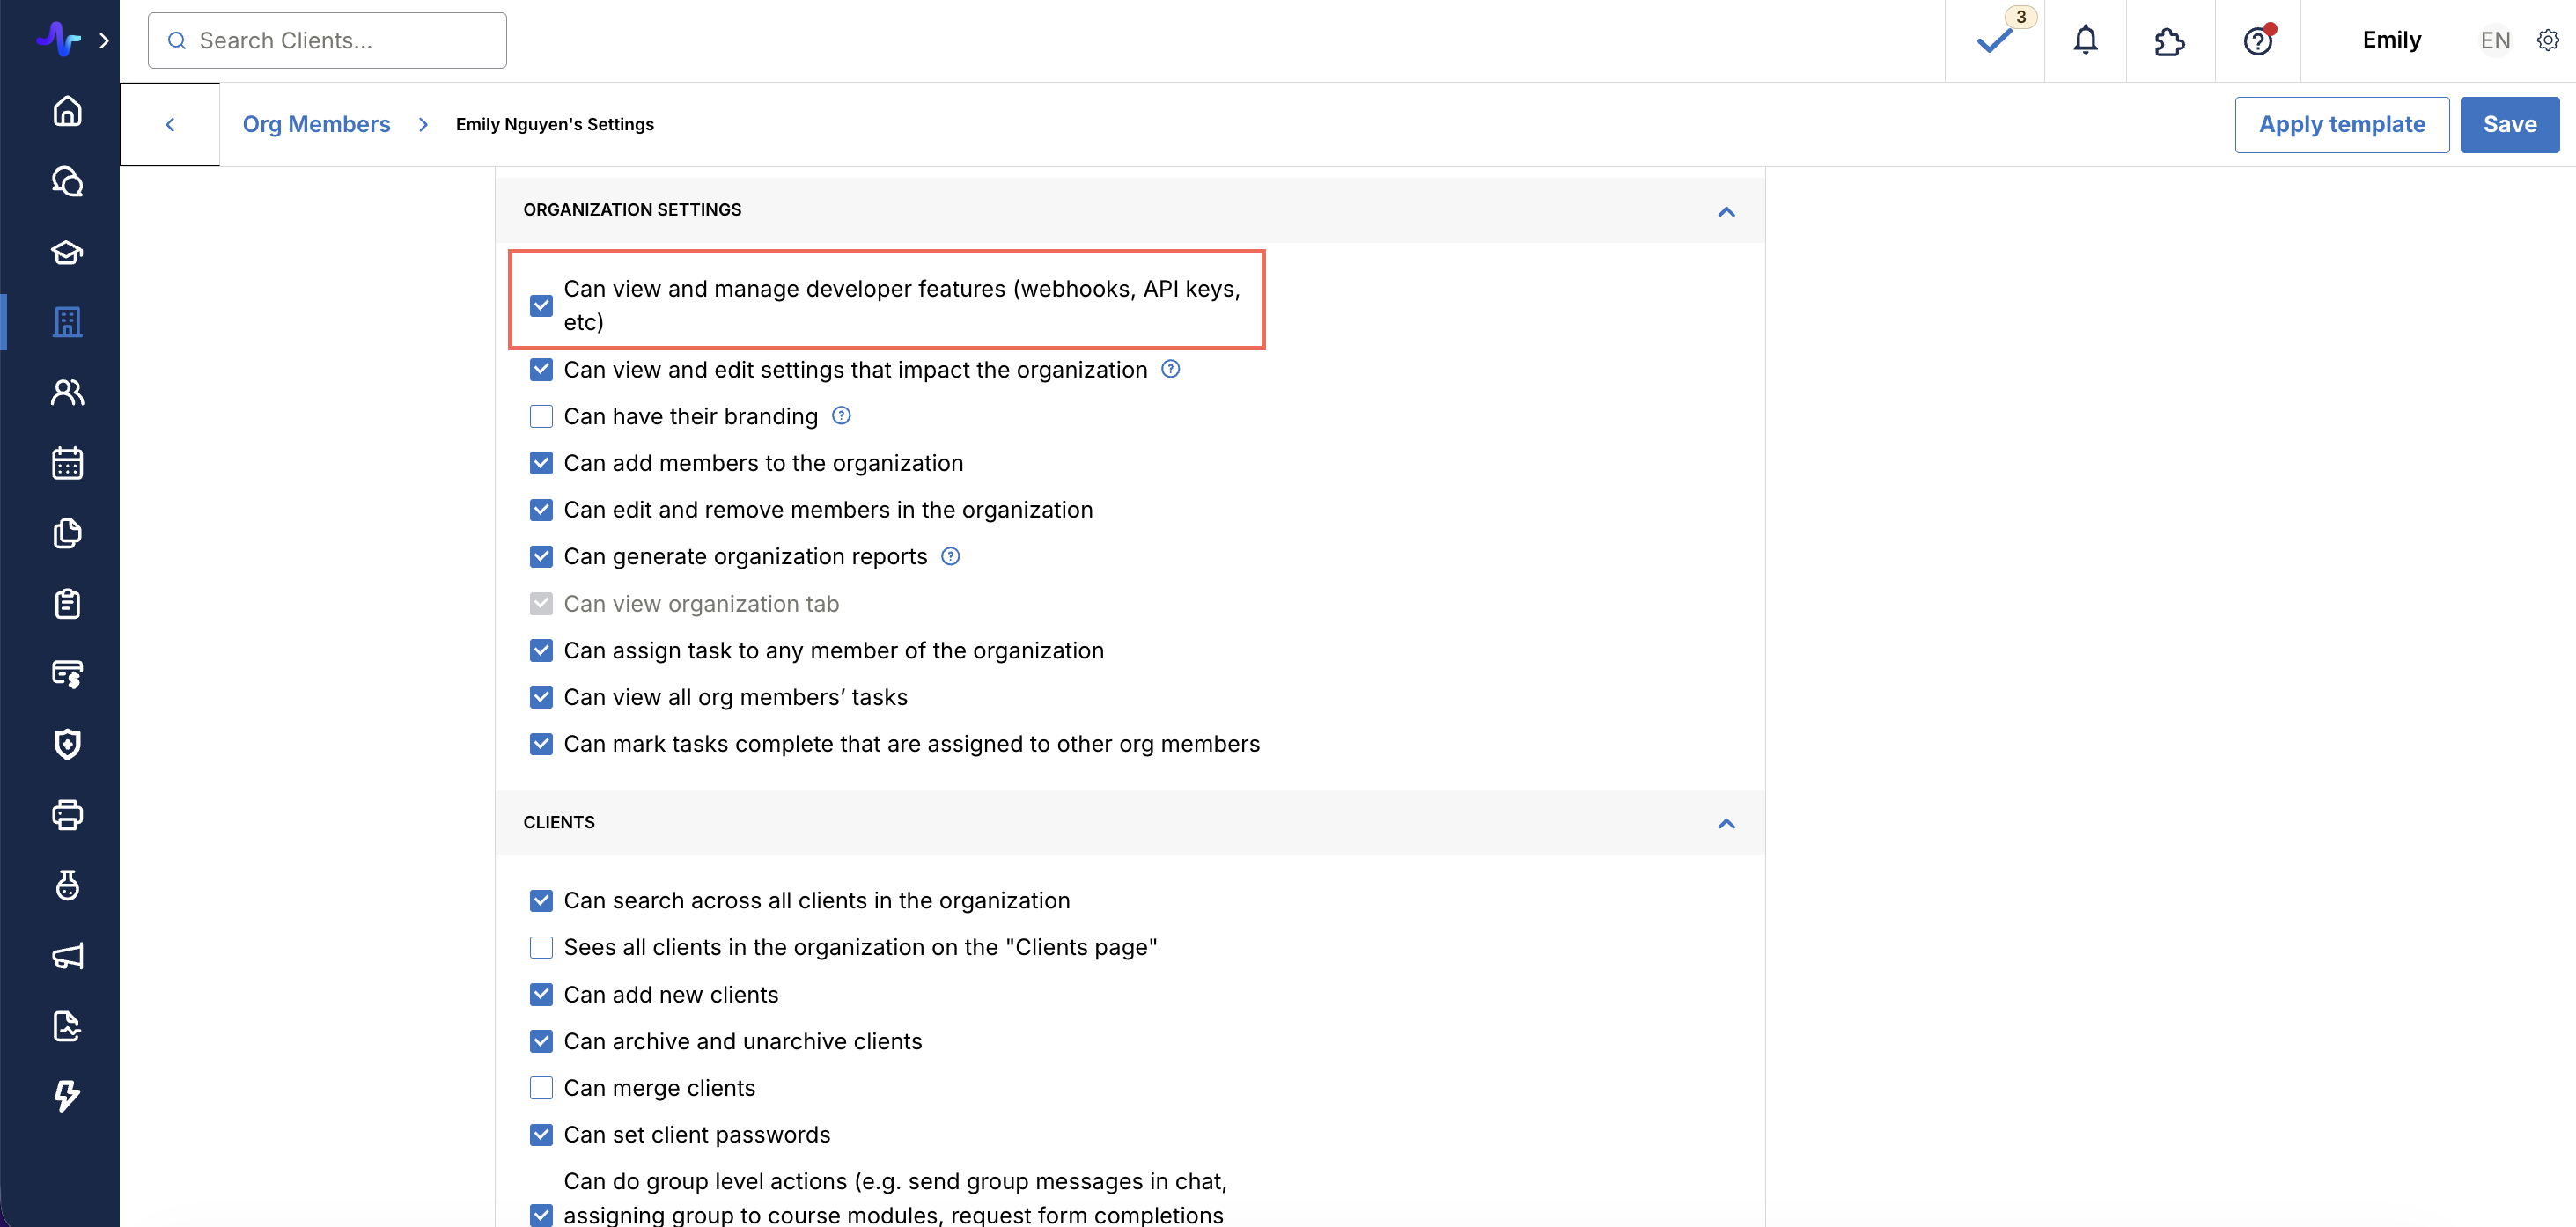
Task: Click the Save button
Action: coord(2509,124)
